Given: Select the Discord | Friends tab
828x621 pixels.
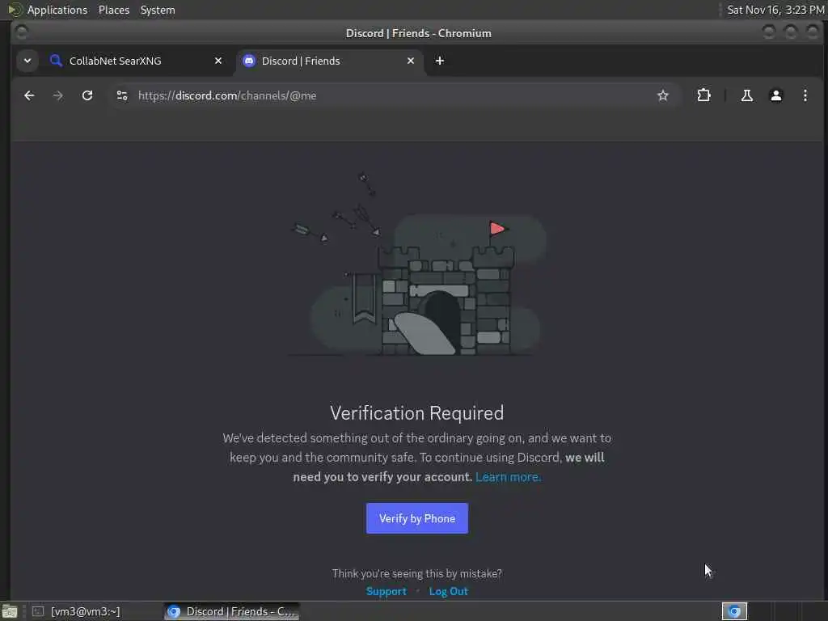Looking at the screenshot, I should (328, 61).
